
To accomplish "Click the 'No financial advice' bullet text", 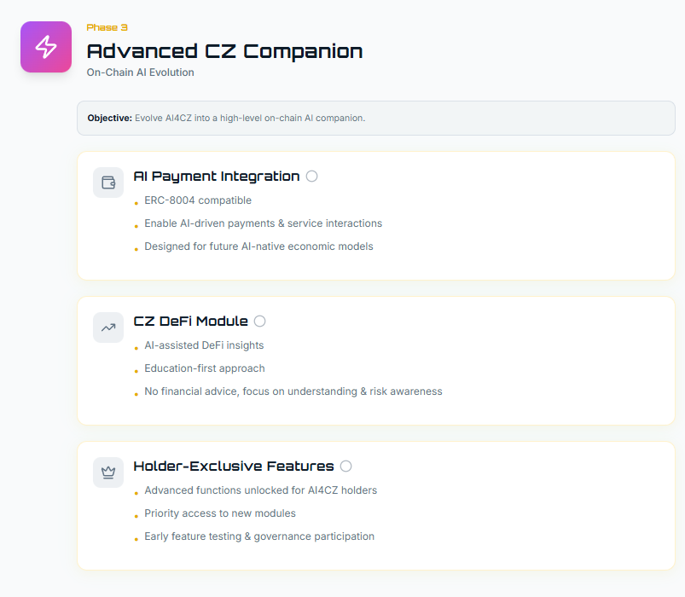I will (x=293, y=391).
